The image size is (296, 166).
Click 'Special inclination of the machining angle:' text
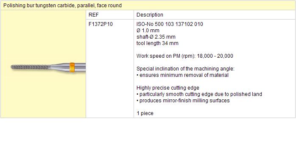tap(185, 69)
